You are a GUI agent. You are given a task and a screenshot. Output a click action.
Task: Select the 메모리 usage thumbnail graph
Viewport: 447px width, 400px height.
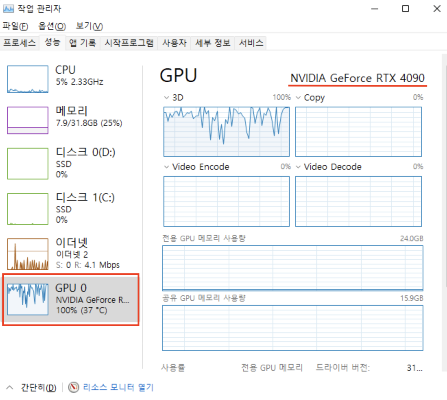pyautogui.click(x=28, y=120)
